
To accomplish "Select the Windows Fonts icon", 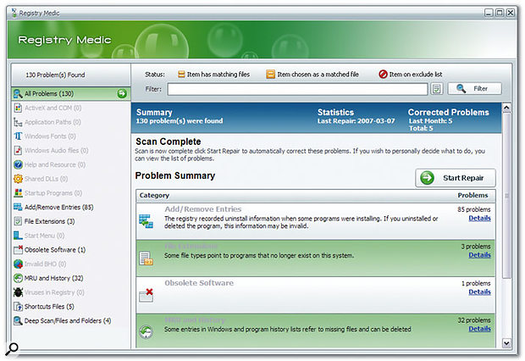I will (x=18, y=136).
